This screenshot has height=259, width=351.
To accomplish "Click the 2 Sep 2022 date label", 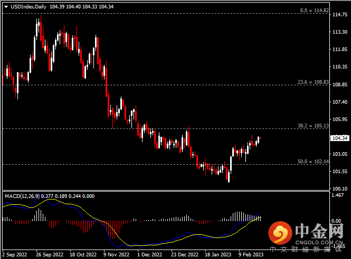I will point(14,254).
